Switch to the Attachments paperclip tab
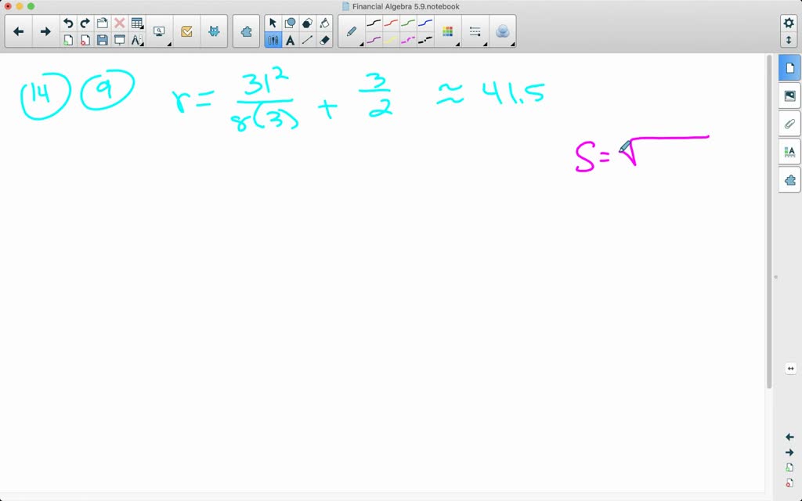The image size is (802, 501). click(x=789, y=124)
